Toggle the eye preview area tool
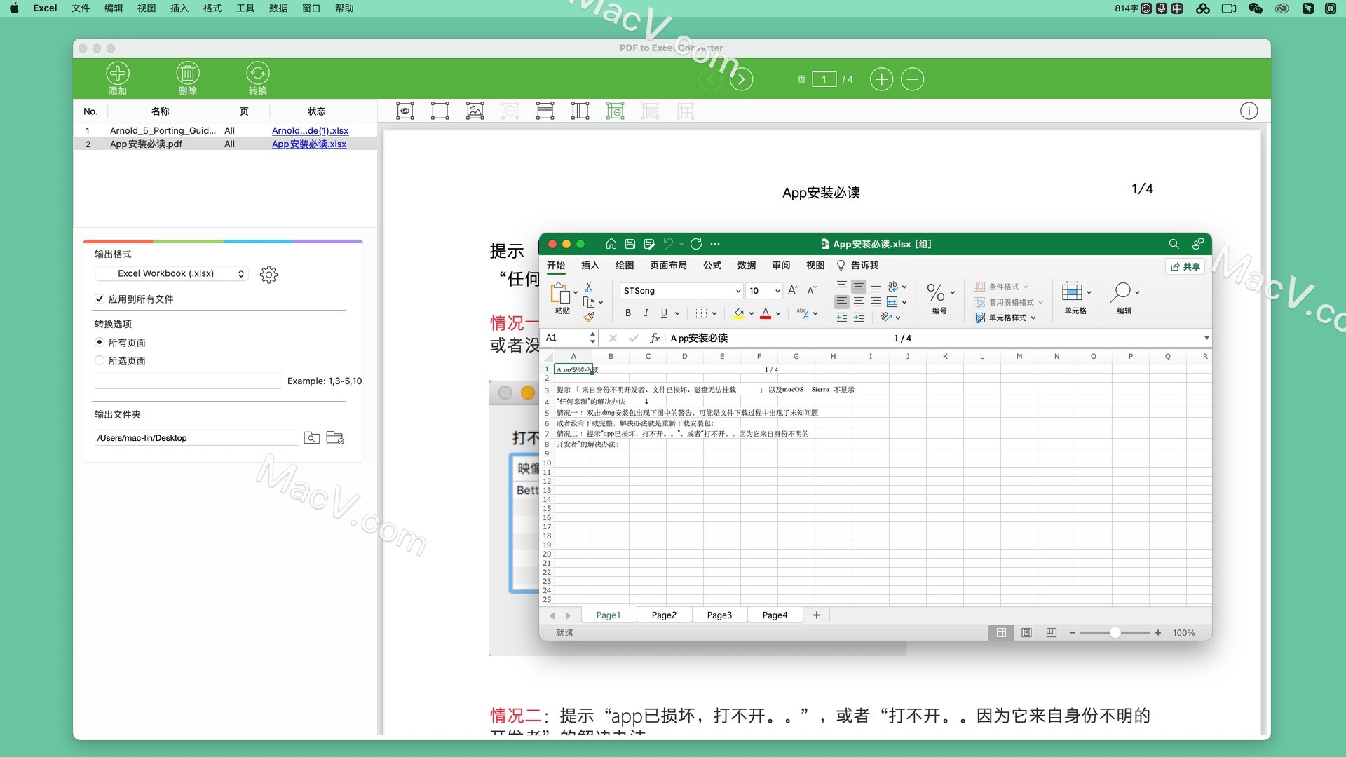Viewport: 1346px width, 757px height. tap(405, 111)
